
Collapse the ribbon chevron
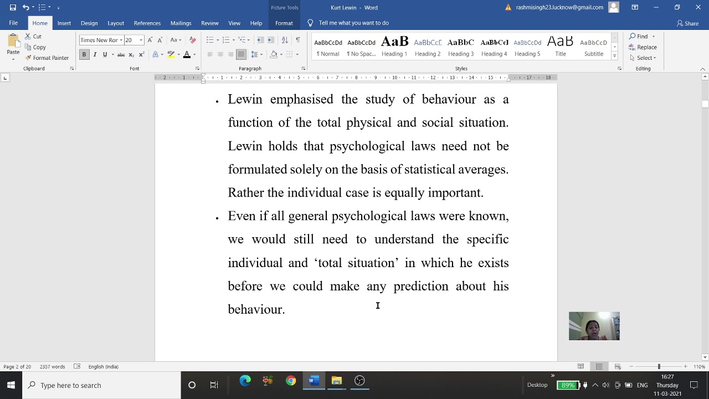[x=702, y=69]
